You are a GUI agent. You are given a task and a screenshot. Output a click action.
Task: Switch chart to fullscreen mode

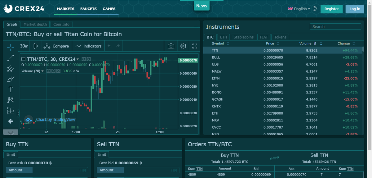[195, 46]
